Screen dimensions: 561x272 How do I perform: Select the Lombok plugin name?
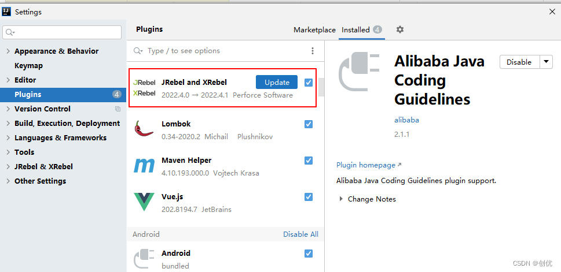[176, 124]
